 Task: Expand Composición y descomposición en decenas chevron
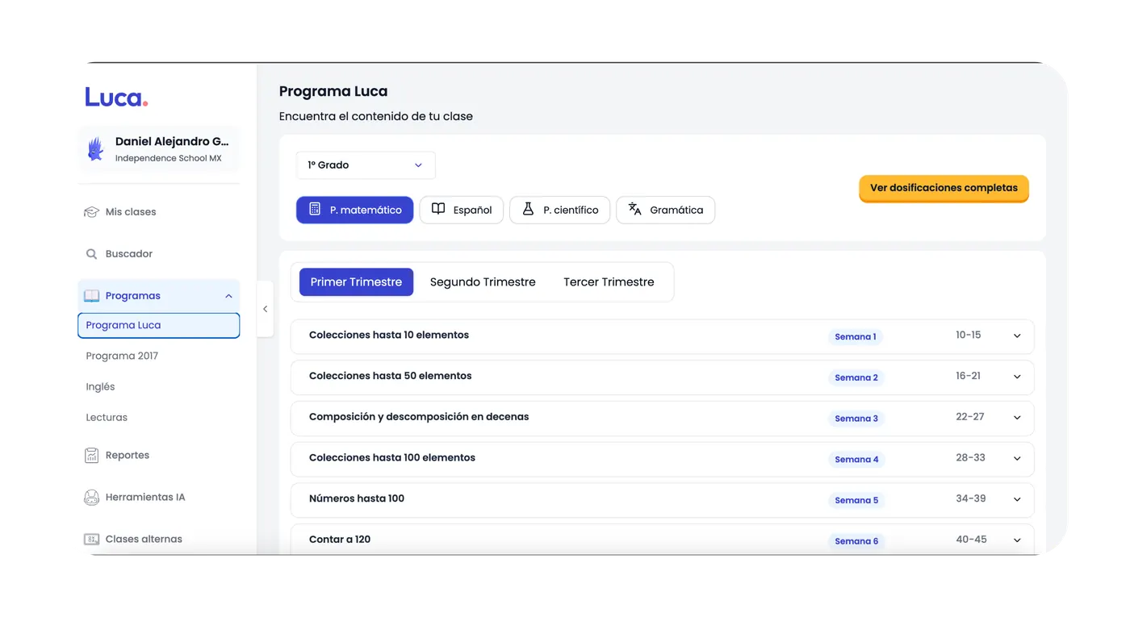tap(1017, 418)
